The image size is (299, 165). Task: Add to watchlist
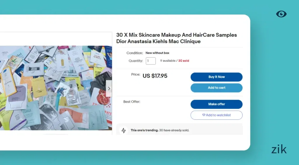tap(216, 115)
